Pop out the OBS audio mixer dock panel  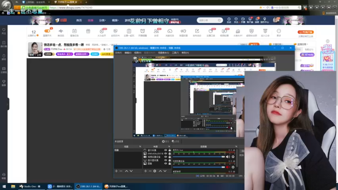click(x=236, y=147)
